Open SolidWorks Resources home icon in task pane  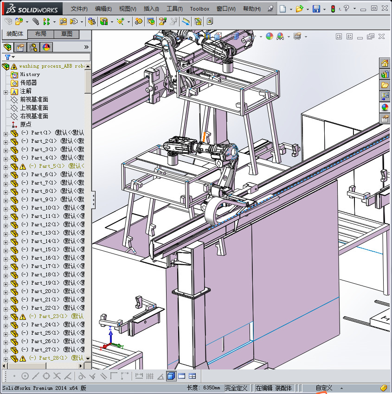[385, 64]
